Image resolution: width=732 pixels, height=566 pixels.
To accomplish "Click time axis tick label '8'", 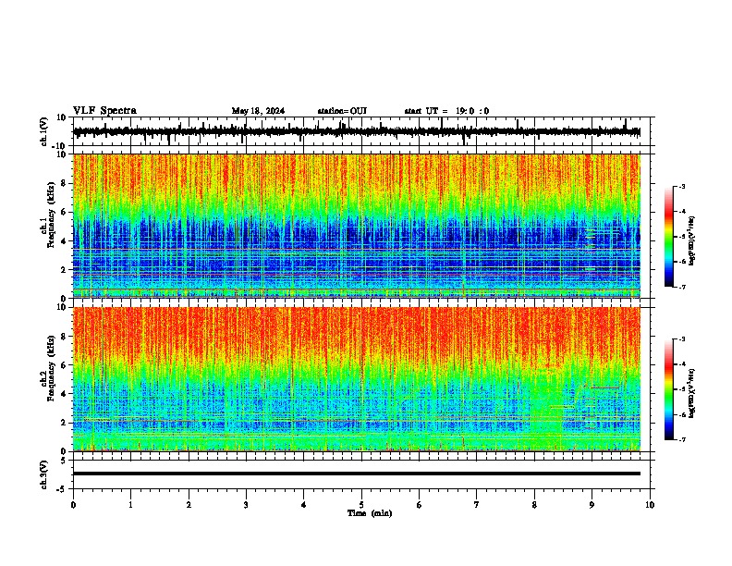I will click(x=534, y=505).
